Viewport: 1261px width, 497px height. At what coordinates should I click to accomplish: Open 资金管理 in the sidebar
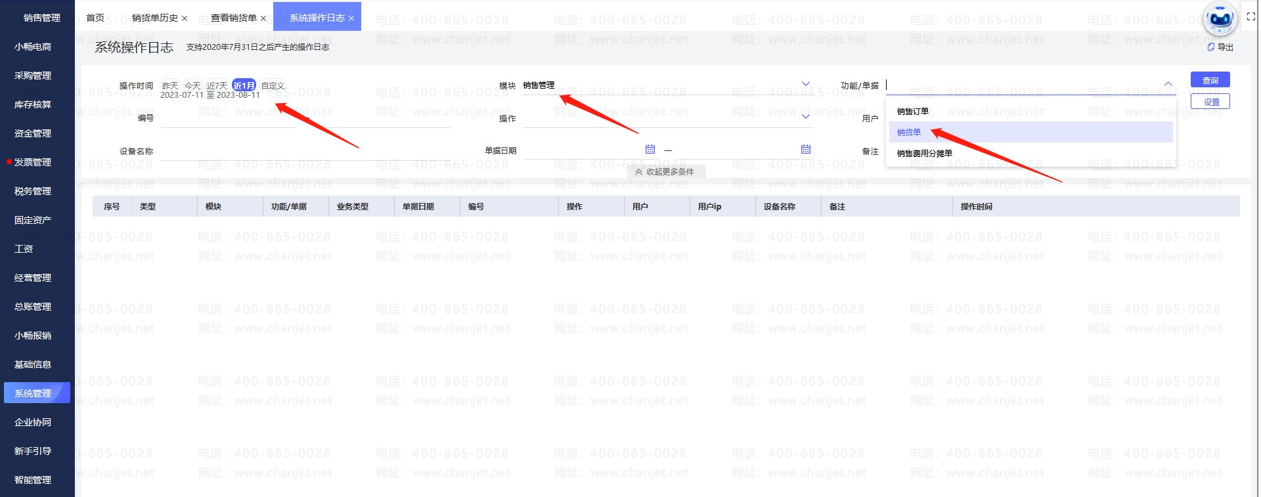click(33, 133)
